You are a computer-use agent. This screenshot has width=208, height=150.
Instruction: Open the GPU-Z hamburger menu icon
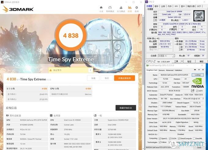[x=203, y=70]
